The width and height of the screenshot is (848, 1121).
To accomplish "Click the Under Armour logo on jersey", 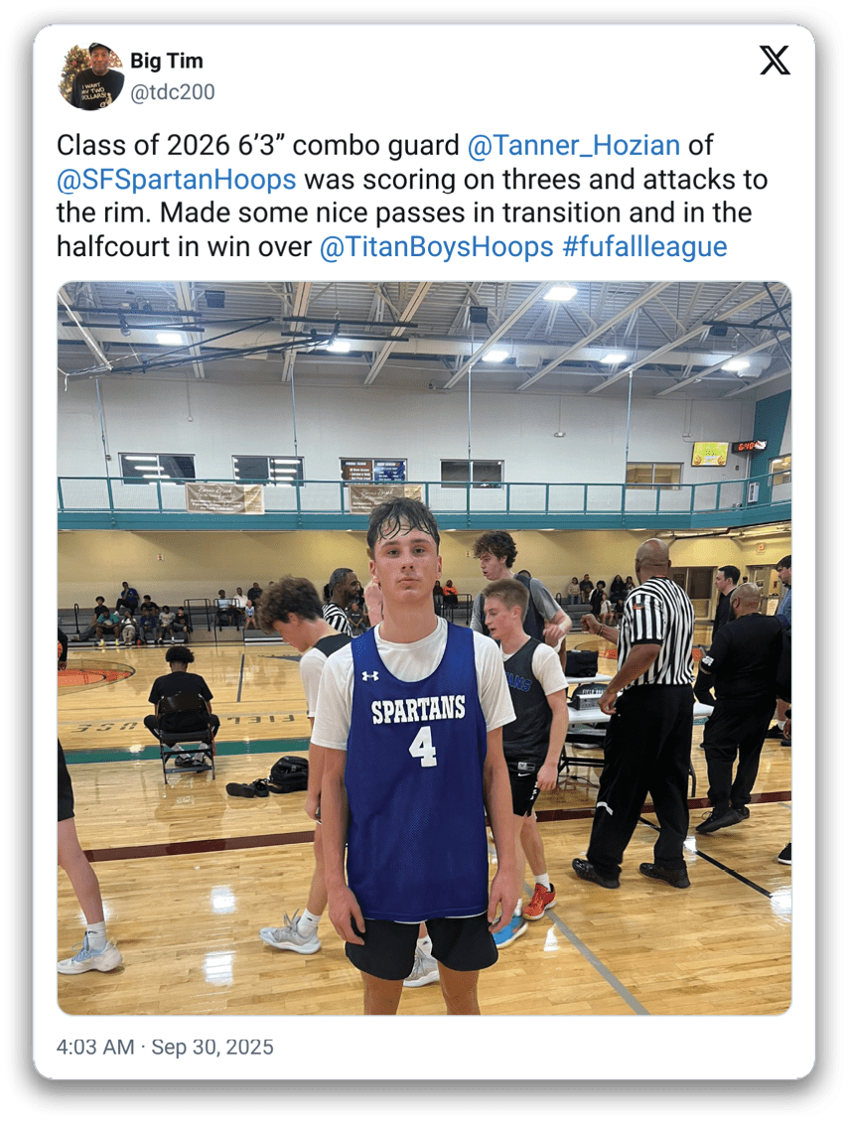I will pyautogui.click(x=369, y=675).
